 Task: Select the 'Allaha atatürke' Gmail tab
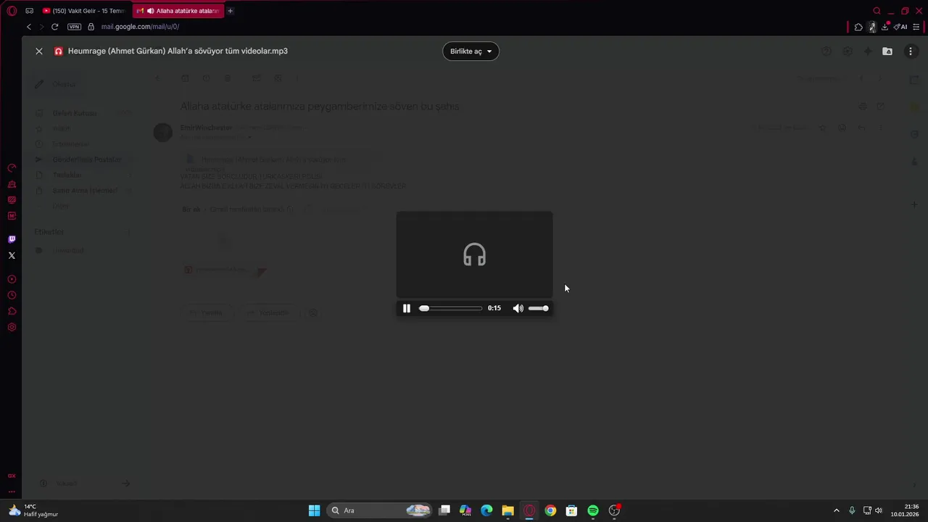(x=178, y=11)
